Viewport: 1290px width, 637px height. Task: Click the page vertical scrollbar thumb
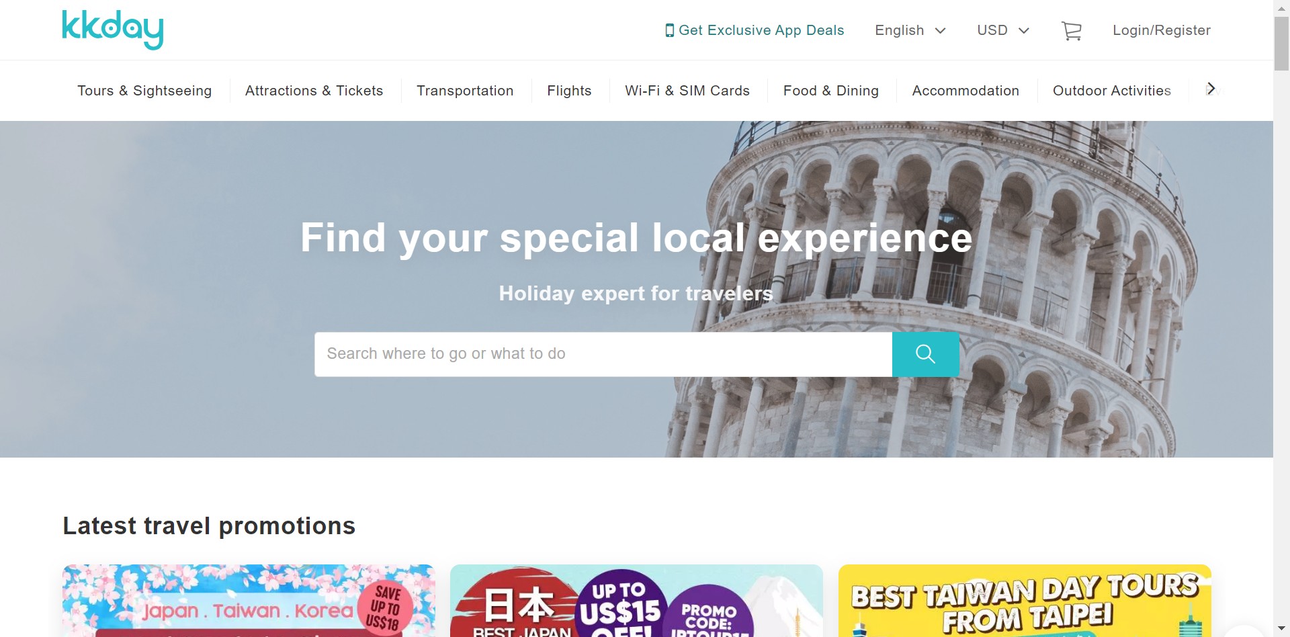1281,44
